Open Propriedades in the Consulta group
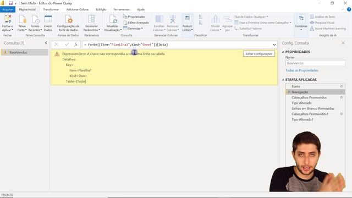This screenshot has width=352, height=198. tap(134, 17)
